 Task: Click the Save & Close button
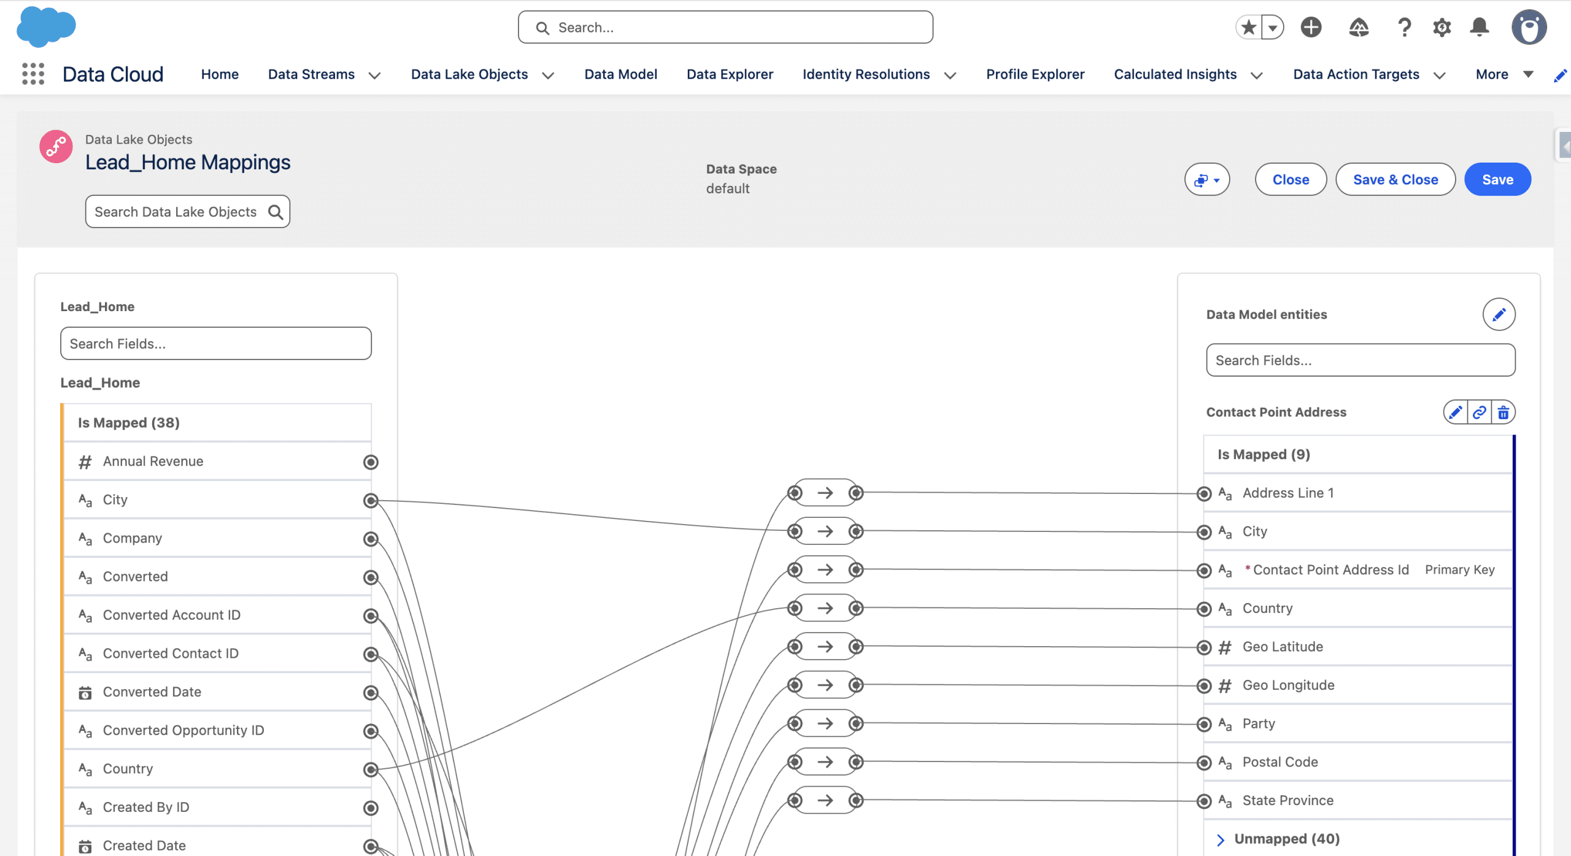(x=1395, y=180)
